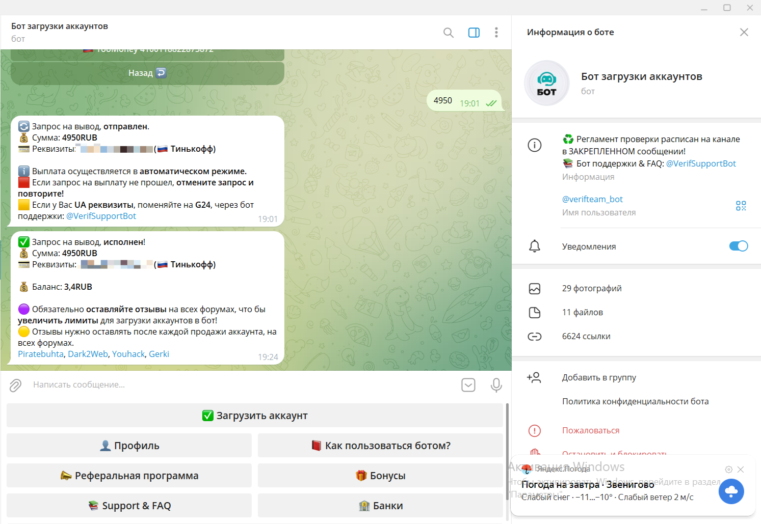Click the Добавить в группу icon
This screenshot has width=761, height=524.
(x=534, y=377)
